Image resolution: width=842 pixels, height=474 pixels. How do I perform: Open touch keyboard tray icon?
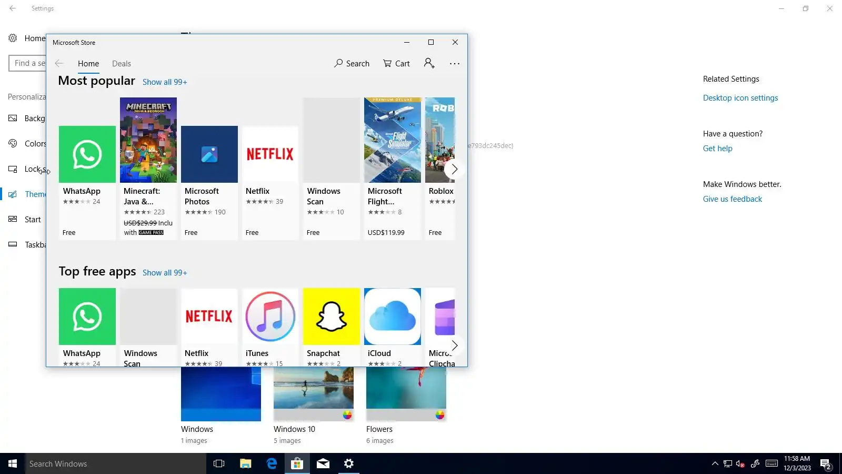click(x=772, y=463)
